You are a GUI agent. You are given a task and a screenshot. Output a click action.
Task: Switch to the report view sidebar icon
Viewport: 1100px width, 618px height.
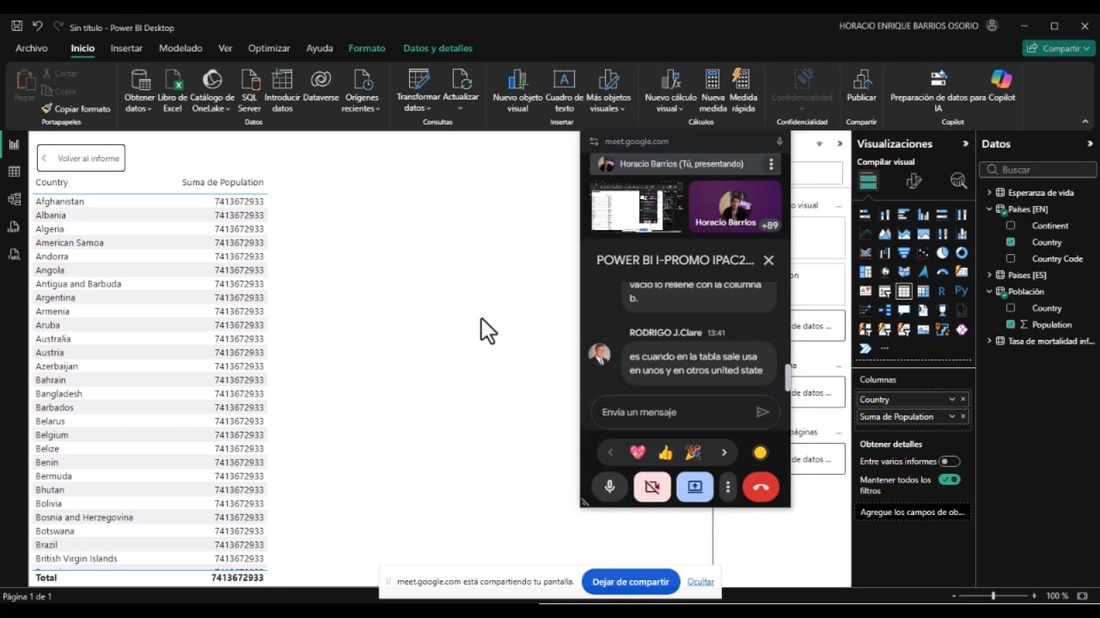tap(14, 144)
